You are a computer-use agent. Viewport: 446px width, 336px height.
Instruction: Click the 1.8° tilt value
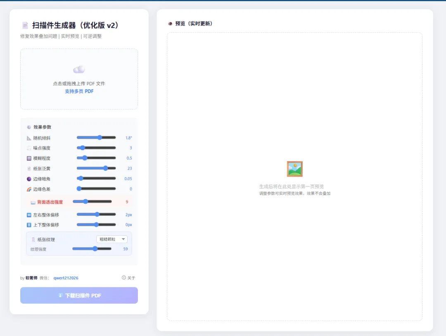click(x=129, y=138)
